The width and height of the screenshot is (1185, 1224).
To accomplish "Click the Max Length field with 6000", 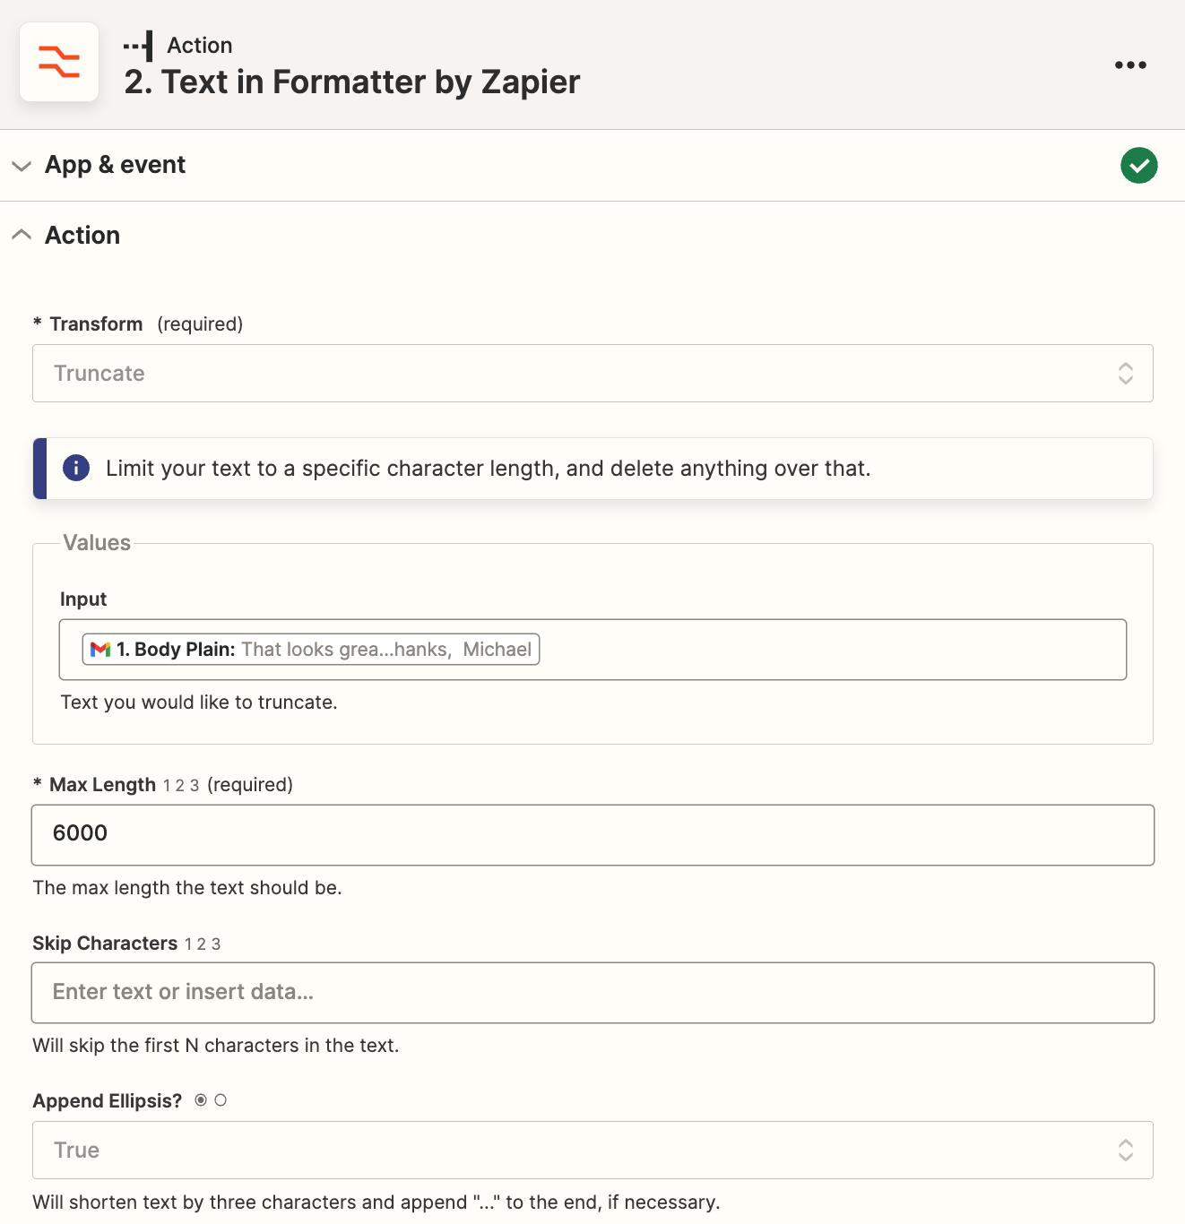I will pos(592,835).
